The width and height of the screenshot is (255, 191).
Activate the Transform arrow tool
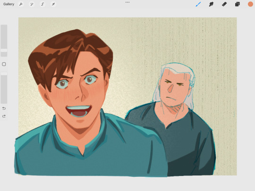point(53,4)
